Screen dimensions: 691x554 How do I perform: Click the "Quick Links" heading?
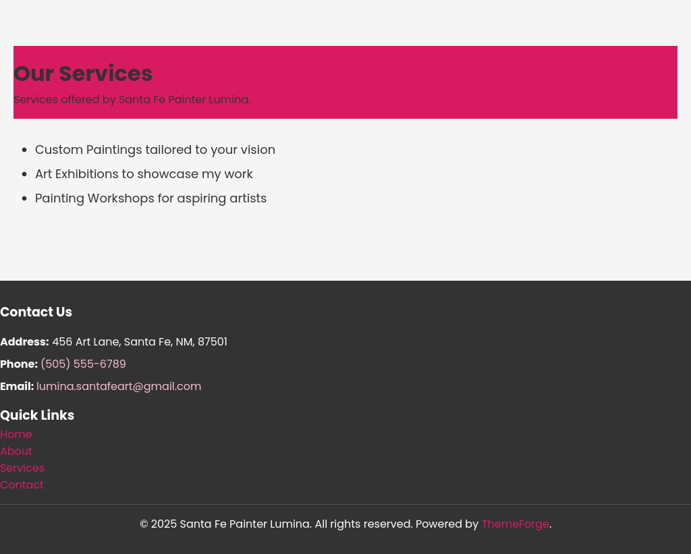click(x=37, y=416)
